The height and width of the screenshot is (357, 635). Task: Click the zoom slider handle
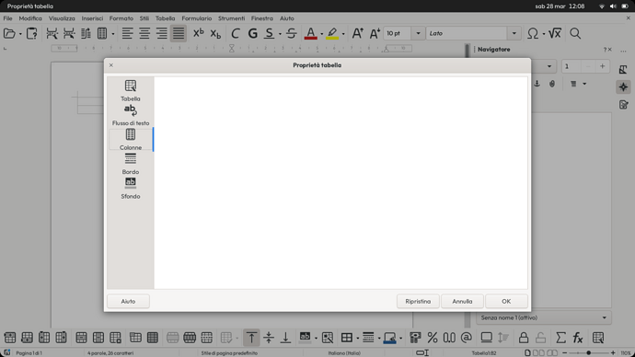click(x=588, y=353)
